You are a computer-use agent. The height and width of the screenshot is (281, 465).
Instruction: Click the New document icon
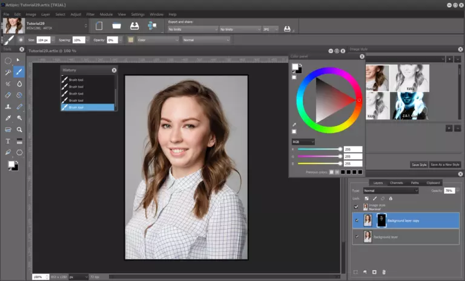(99, 26)
